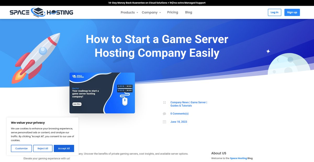Open the Company News category link
The height and width of the screenshot is (162, 314).
click(180, 102)
